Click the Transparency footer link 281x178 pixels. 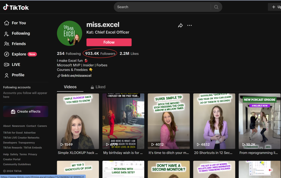[x=27, y=143]
